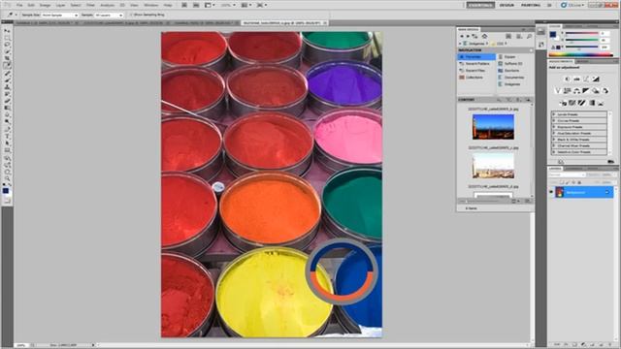Open the Screen Mode dropdown

pyautogui.click(x=261, y=5)
